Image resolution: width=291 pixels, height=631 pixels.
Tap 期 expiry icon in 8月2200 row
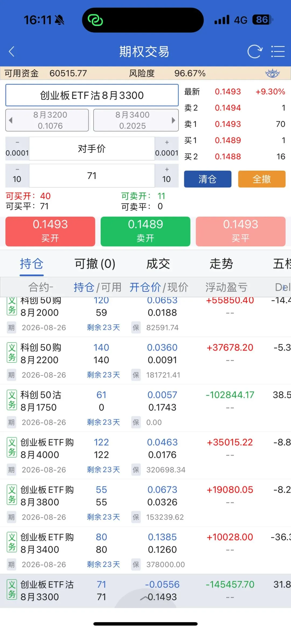click(11, 375)
